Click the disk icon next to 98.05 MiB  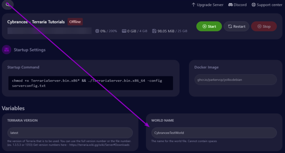click(154, 31)
